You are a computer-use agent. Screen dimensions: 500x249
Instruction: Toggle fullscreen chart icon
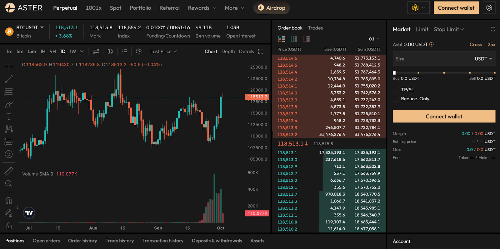coord(261,51)
